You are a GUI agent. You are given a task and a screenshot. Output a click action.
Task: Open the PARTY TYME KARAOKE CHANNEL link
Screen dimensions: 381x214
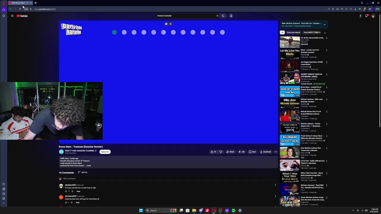click(x=80, y=151)
